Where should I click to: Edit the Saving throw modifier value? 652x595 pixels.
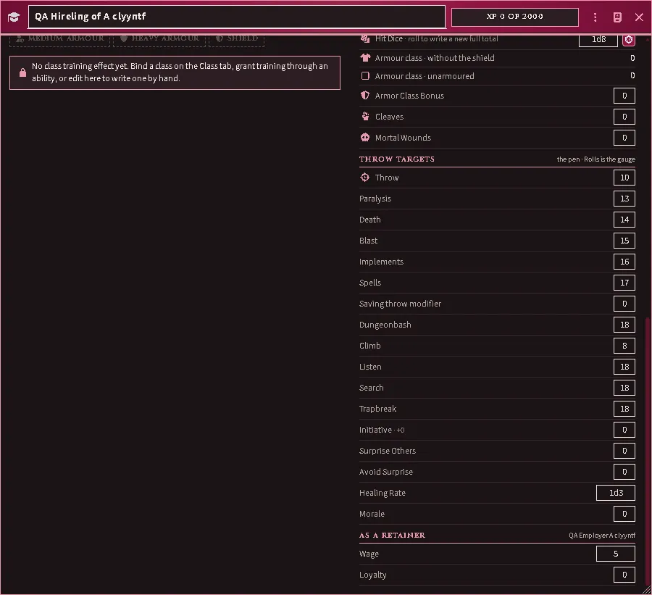(624, 304)
